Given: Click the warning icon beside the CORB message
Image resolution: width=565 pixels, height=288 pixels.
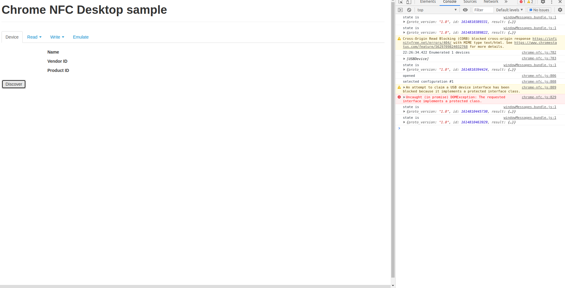Looking at the screenshot, I should (399, 39).
